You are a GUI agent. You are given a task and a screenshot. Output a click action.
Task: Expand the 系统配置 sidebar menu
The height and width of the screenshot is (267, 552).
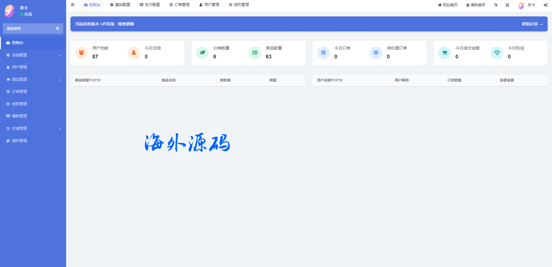(x=33, y=55)
